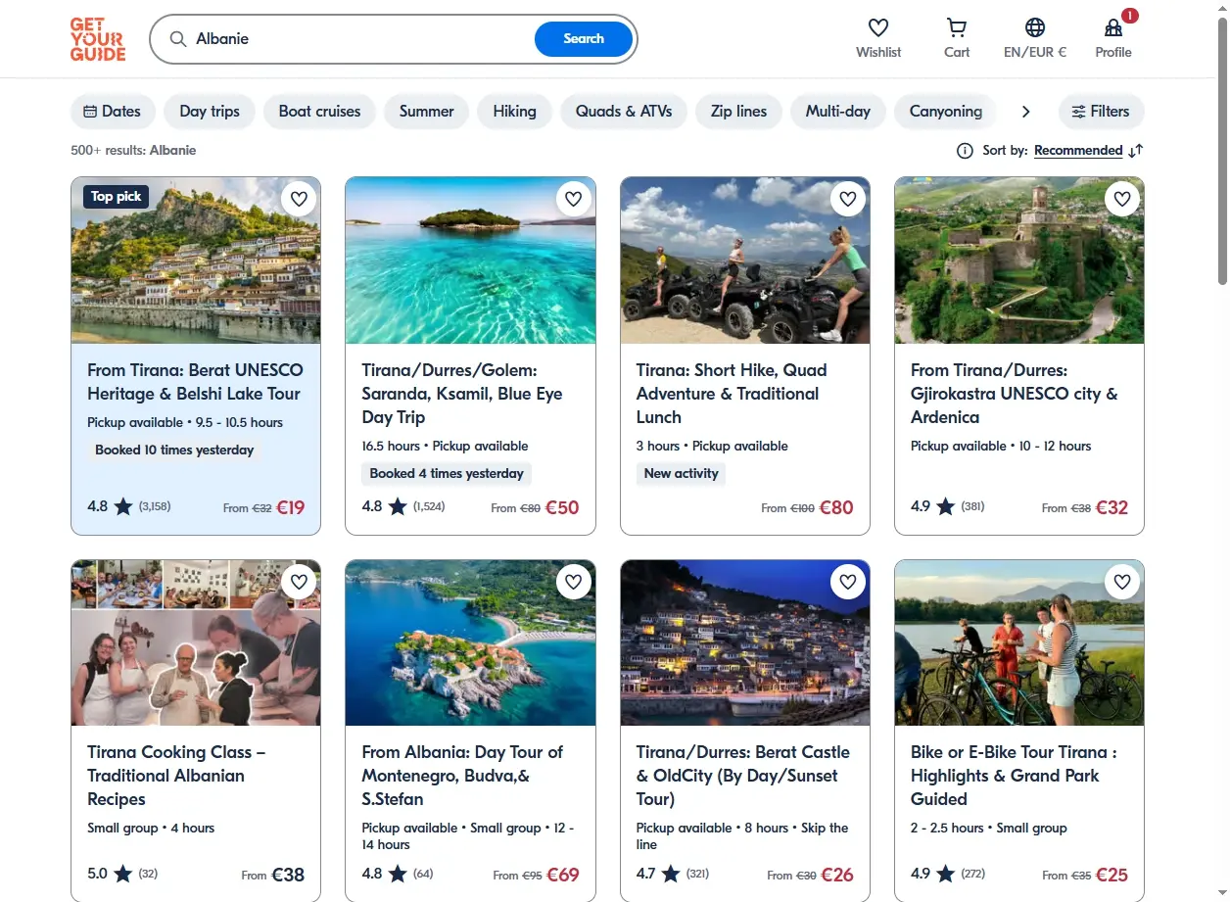Viewport: 1230px width, 902px height.
Task: Show more filter chips with right chevron
Action: click(1025, 112)
